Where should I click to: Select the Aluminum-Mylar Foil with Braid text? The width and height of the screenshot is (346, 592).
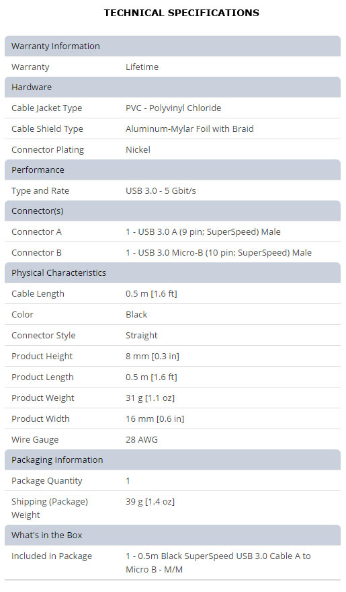click(189, 128)
